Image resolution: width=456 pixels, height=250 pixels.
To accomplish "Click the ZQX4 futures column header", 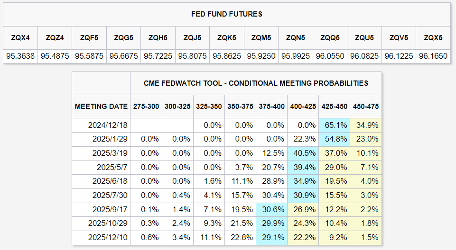I will point(20,38).
